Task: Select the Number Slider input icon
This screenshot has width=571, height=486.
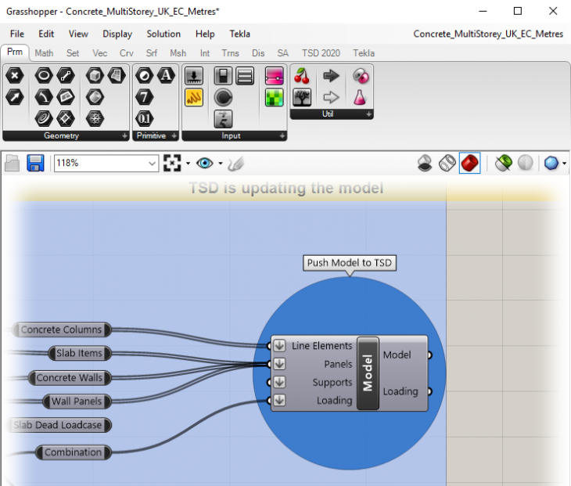Action: pos(194,76)
